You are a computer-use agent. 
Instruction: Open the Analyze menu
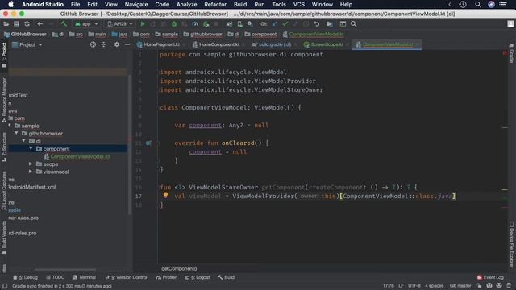tap(186, 5)
